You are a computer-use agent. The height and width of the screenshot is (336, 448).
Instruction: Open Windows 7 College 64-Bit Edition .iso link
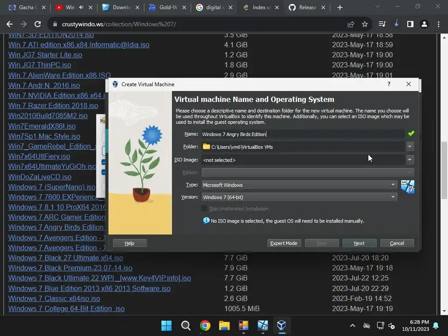[66, 309]
